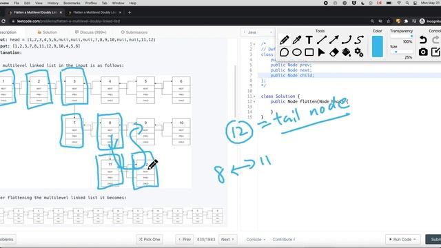Select the Eyedropper color picker tool
The height and width of the screenshot is (248, 441).
coord(297,40)
